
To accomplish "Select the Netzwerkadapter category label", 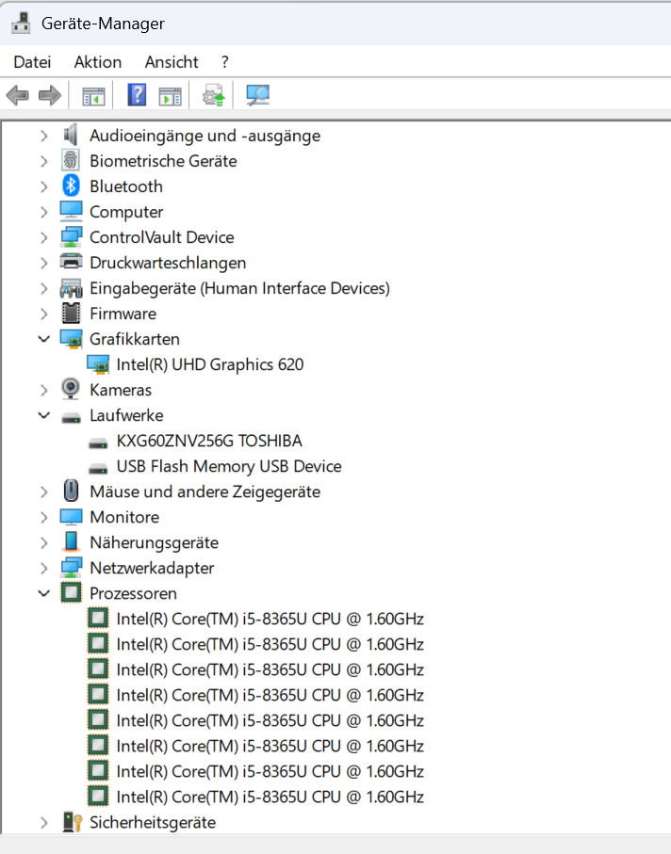I will click(152, 568).
